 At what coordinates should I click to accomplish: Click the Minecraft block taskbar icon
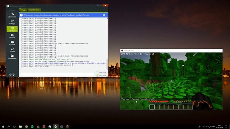click(x=67, y=126)
